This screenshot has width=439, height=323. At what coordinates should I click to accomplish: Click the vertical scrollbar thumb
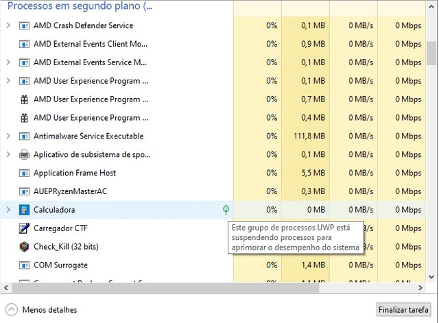pos(431,53)
